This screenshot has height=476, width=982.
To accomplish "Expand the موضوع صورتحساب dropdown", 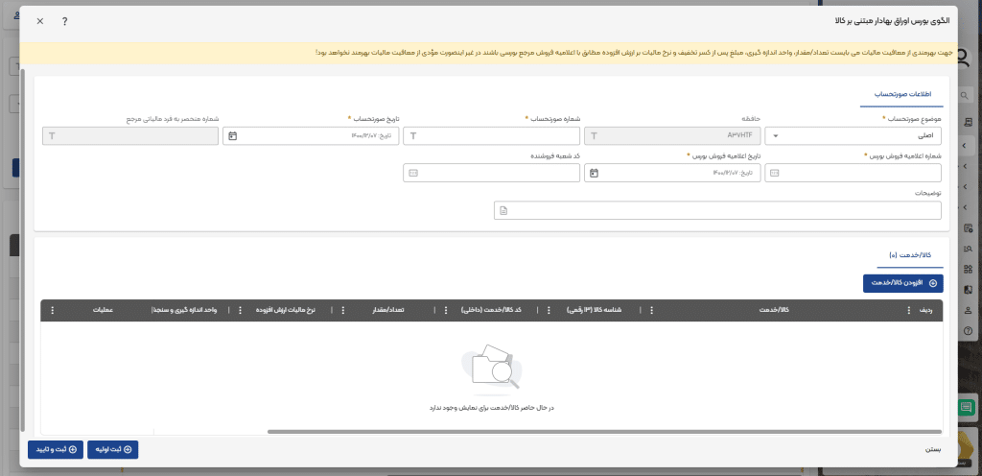I will (x=776, y=136).
